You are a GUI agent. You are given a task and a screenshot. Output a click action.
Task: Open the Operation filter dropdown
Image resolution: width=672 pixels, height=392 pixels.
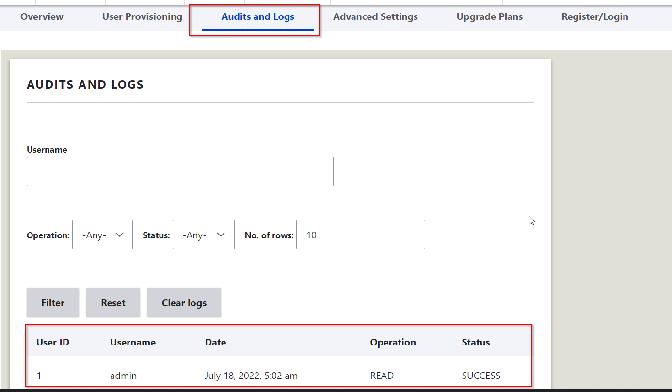click(x=102, y=235)
